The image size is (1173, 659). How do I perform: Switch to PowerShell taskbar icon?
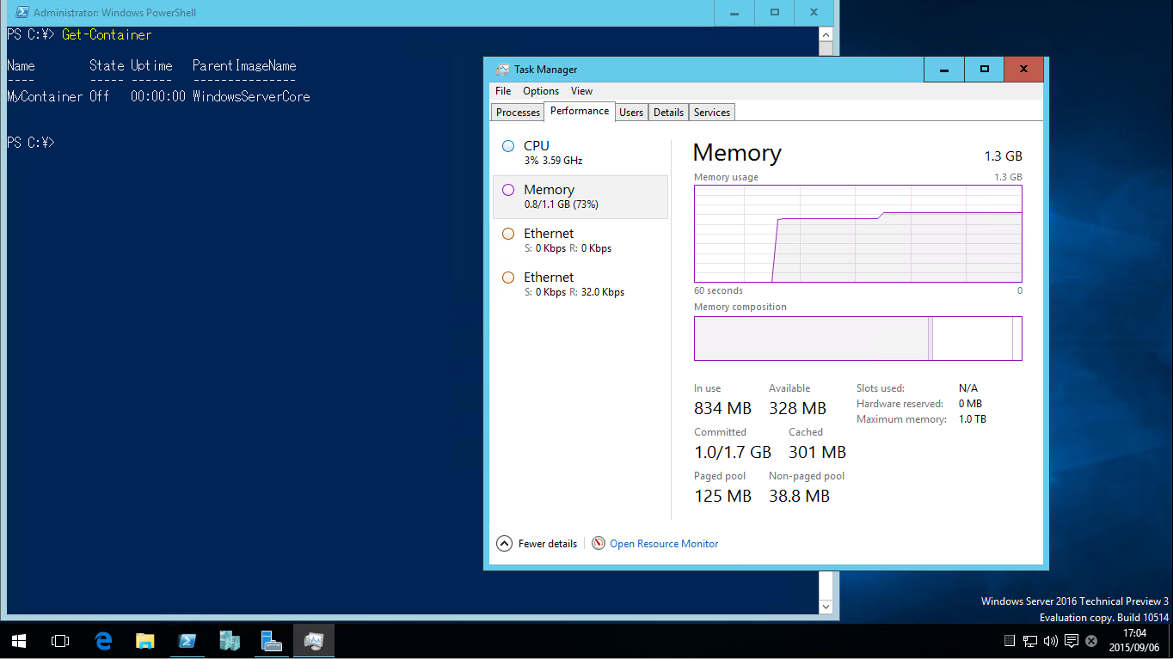pyautogui.click(x=187, y=641)
